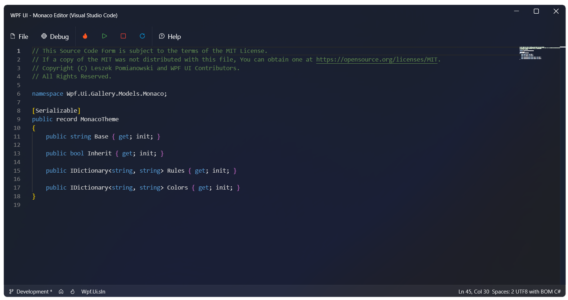Click Ln 45, Col 30 status text

coord(474,292)
